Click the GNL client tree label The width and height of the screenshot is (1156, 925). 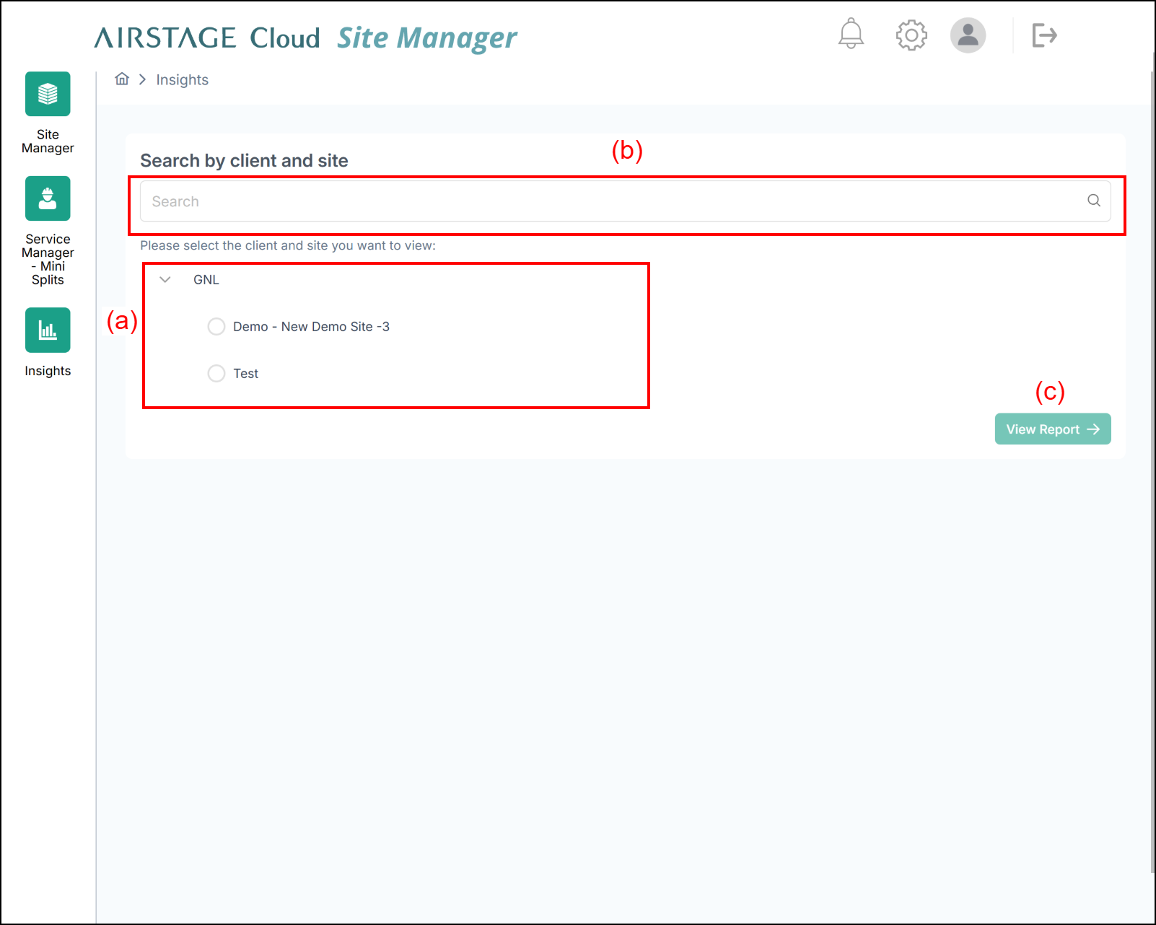(x=206, y=280)
